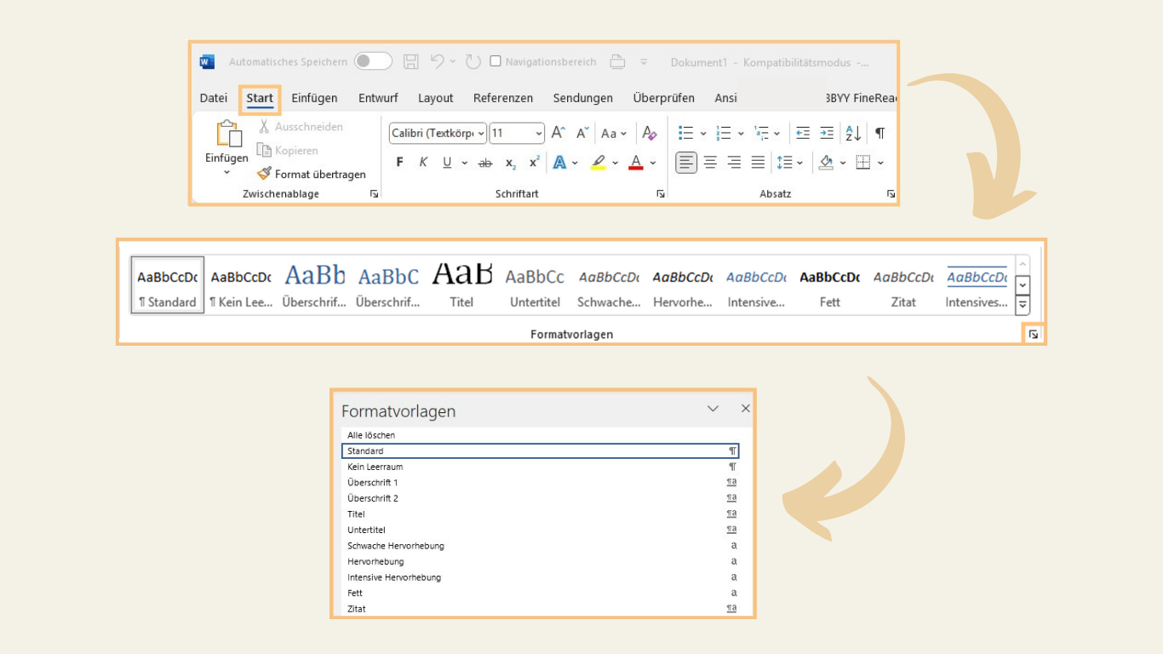Open the Einfügen ribbon tab
The width and height of the screenshot is (1163, 654).
click(x=314, y=98)
